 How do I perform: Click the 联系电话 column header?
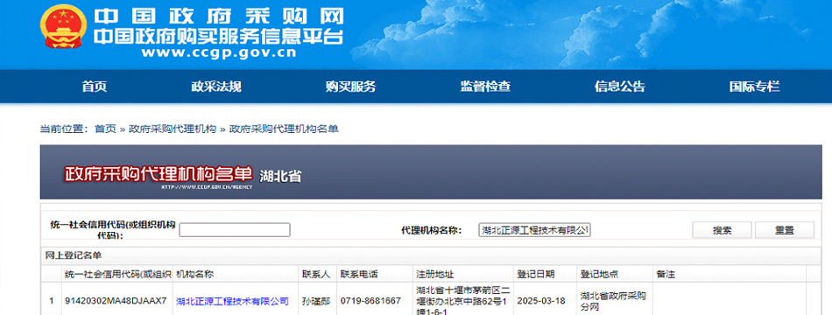click(375, 274)
